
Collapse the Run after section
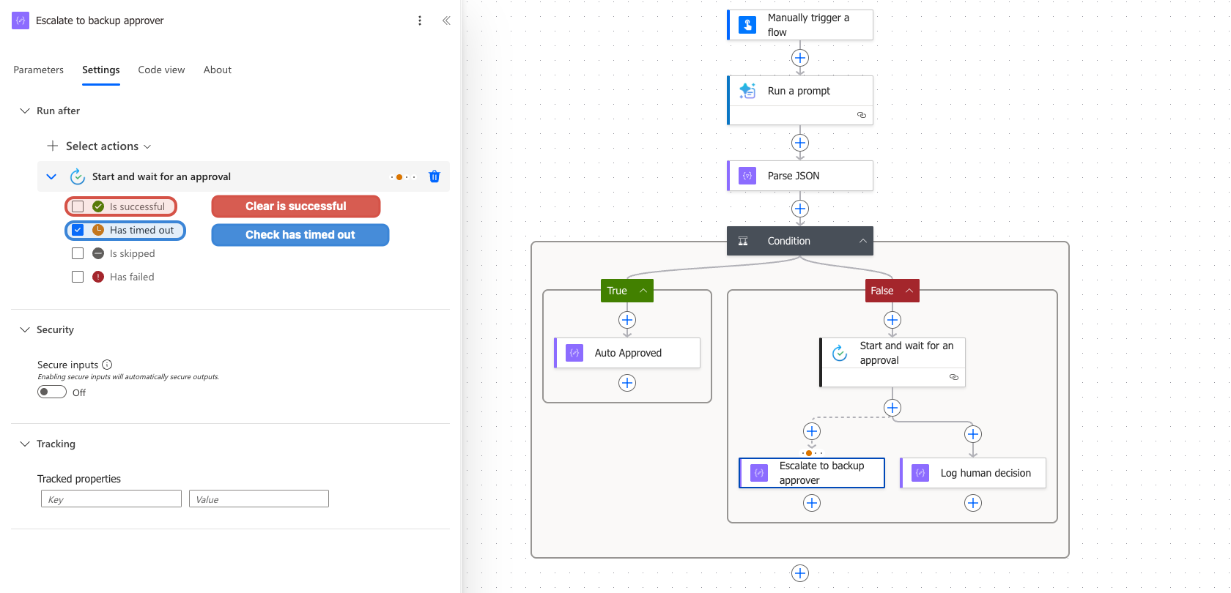(25, 111)
